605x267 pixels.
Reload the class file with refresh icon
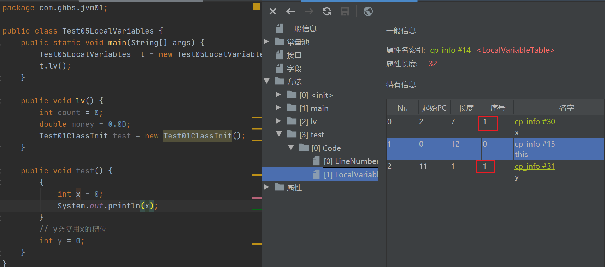[x=327, y=11]
